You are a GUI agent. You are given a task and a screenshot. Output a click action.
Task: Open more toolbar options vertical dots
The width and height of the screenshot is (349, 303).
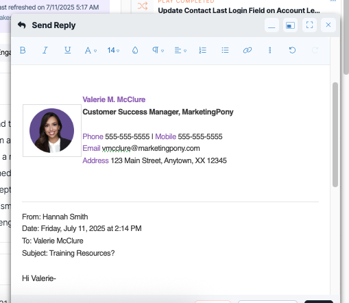269,50
